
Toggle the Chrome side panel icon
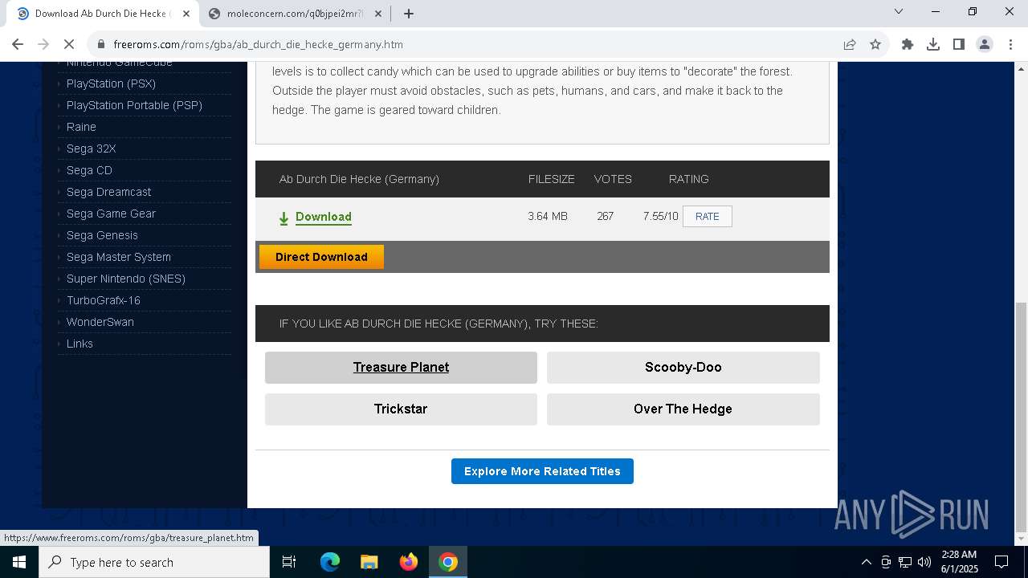[959, 44]
